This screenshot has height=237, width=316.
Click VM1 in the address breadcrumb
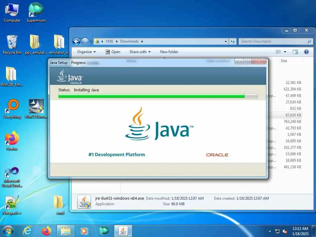109,41
